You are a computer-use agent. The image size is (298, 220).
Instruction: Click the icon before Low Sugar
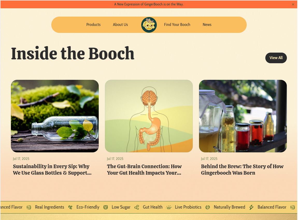[105, 207]
